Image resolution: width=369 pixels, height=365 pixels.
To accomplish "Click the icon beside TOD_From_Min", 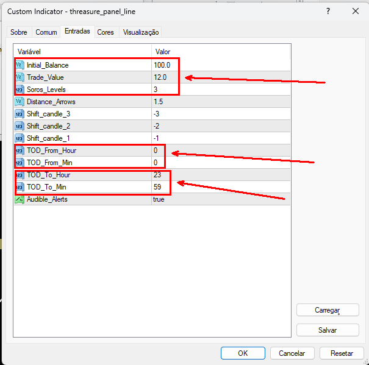I will [x=20, y=163].
